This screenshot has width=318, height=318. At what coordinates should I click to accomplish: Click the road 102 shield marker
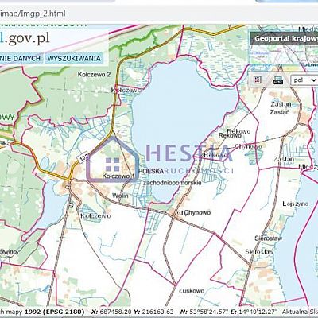click(x=83, y=158)
